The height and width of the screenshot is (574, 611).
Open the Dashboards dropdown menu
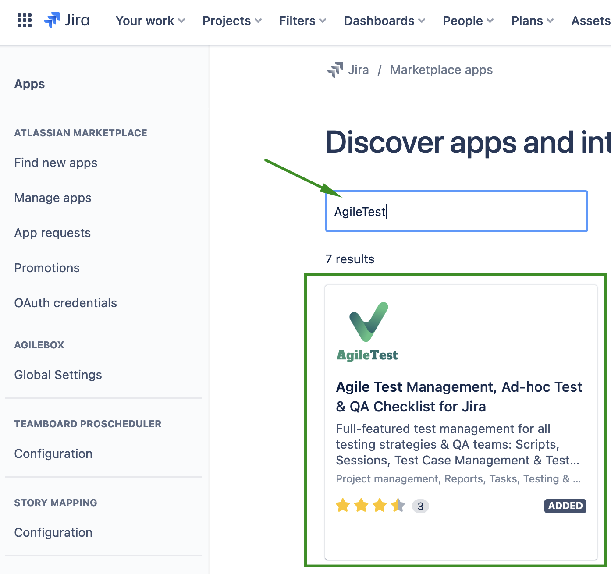click(385, 21)
